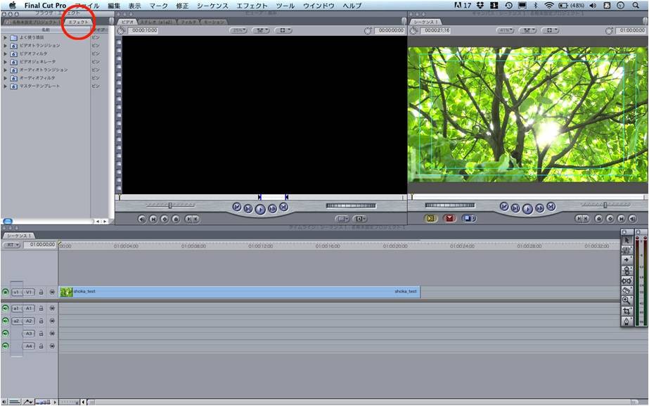Open Generator pop-up in Viewer
Viewport: 649px width, 406px height.
coord(360,219)
